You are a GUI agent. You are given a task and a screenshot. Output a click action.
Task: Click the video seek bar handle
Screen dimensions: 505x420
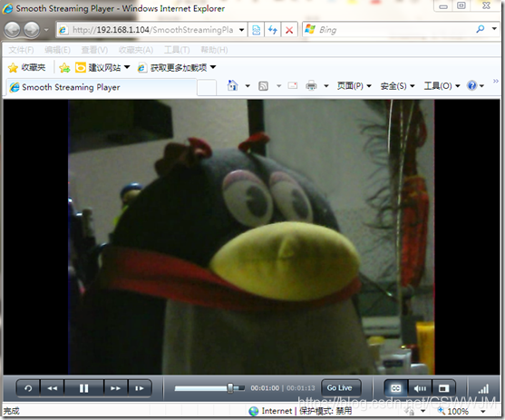tap(230, 388)
